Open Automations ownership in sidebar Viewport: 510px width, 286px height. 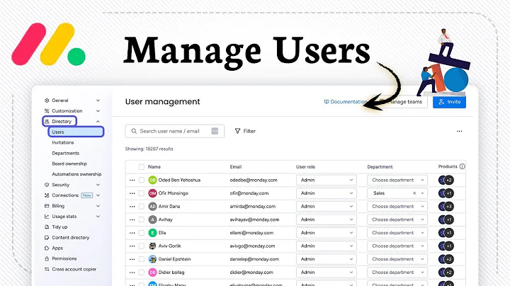coord(76,174)
